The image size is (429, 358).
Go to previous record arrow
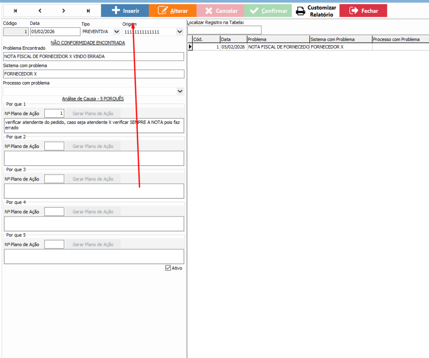pyautogui.click(x=40, y=11)
